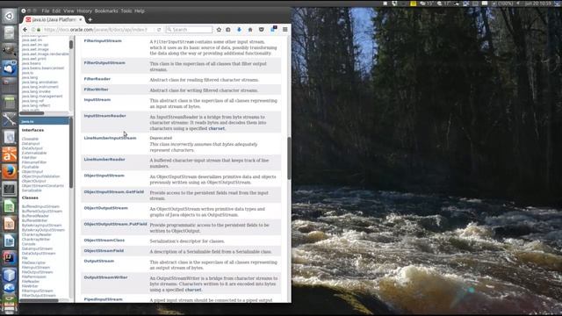Open the bookmarks list icon beside the star

[x=228, y=30]
